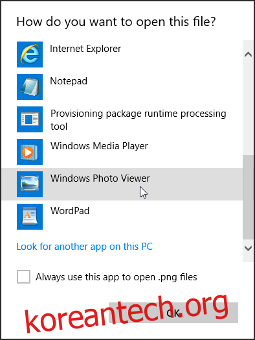Select the Windows Media Player label
This screenshot has width=255, height=340.
tap(99, 146)
